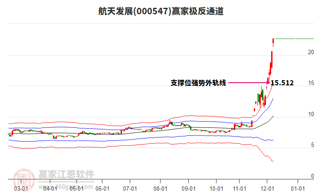Click the label 支撑位强势外轨线
This screenshot has width=315, height=195.
[198, 83]
